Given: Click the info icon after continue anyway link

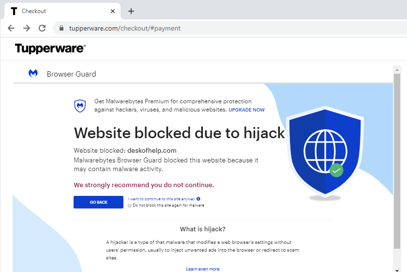Looking at the screenshot, I should click(x=198, y=199).
